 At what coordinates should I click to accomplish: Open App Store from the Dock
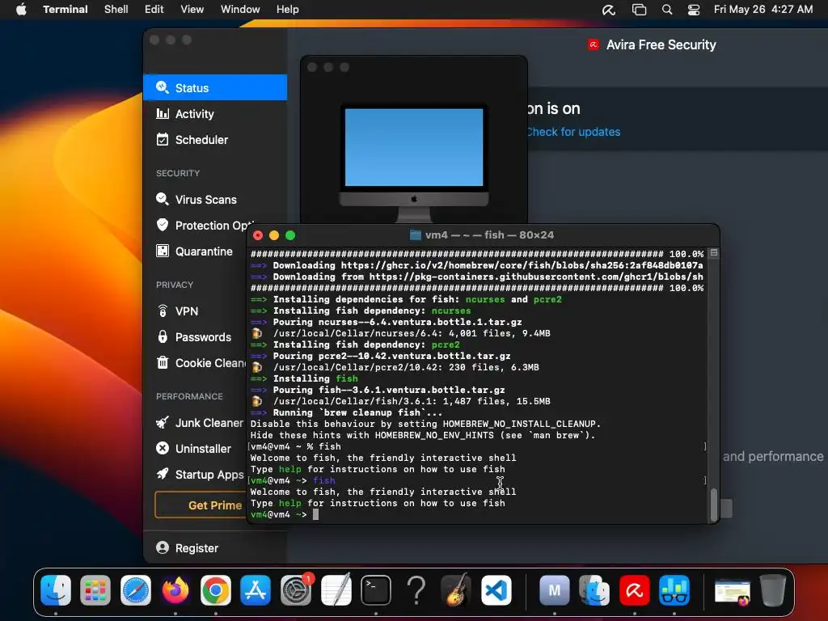[x=256, y=589]
